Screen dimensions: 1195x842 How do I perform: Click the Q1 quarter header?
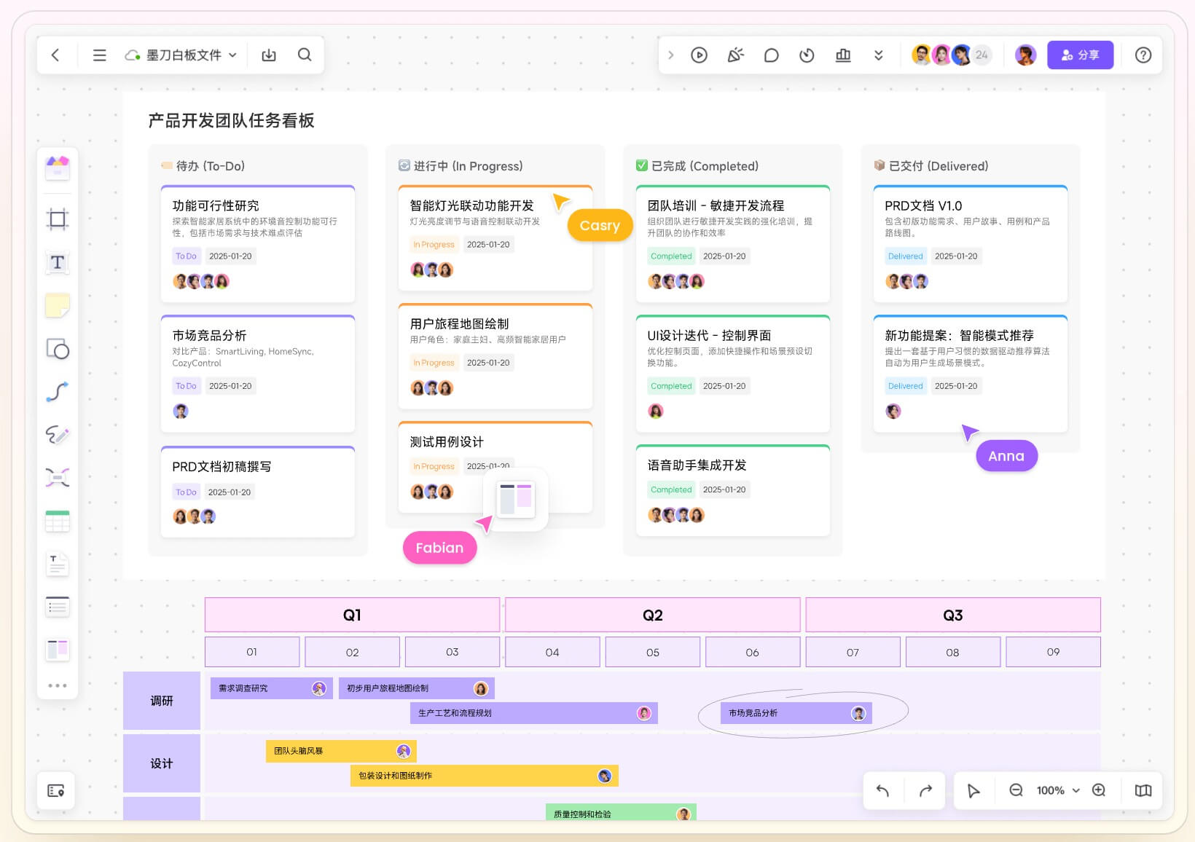tap(352, 615)
